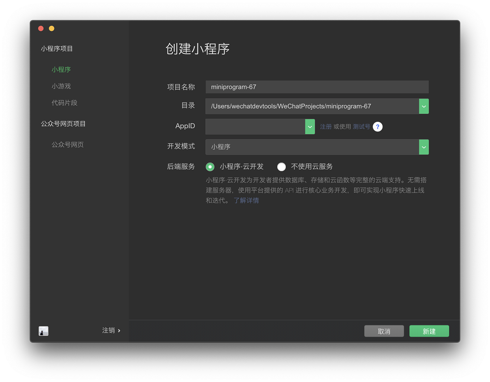Image resolution: width=490 pixels, height=382 pixels.
Task: Open the 开发模式 dropdown arrow
Action: (x=424, y=147)
